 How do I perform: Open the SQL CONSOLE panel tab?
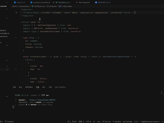coord(60,87)
